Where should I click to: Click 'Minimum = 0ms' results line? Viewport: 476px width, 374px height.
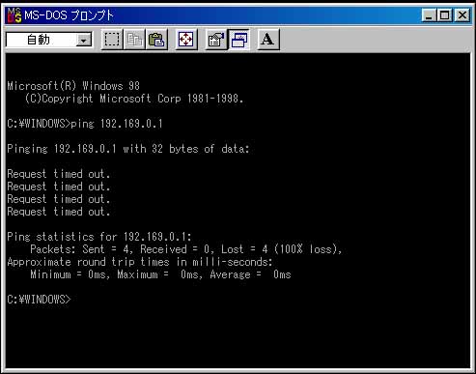(160, 274)
